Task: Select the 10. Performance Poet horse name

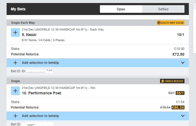Action: (41, 93)
